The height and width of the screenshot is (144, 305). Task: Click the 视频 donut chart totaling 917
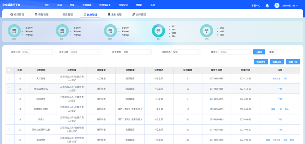[14, 31]
